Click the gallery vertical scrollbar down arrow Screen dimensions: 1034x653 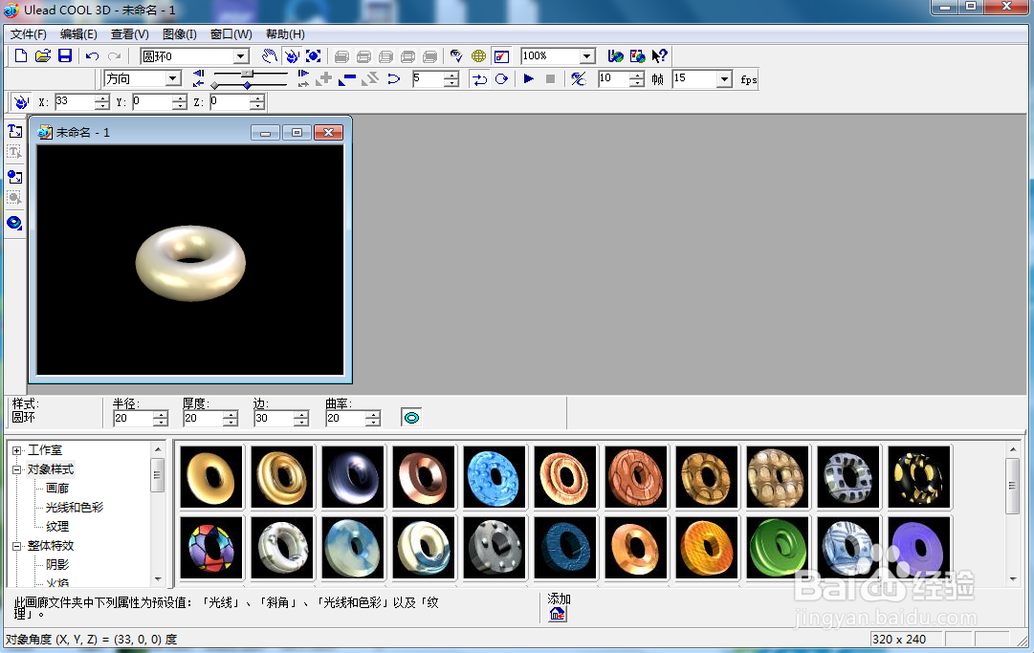[1013, 579]
